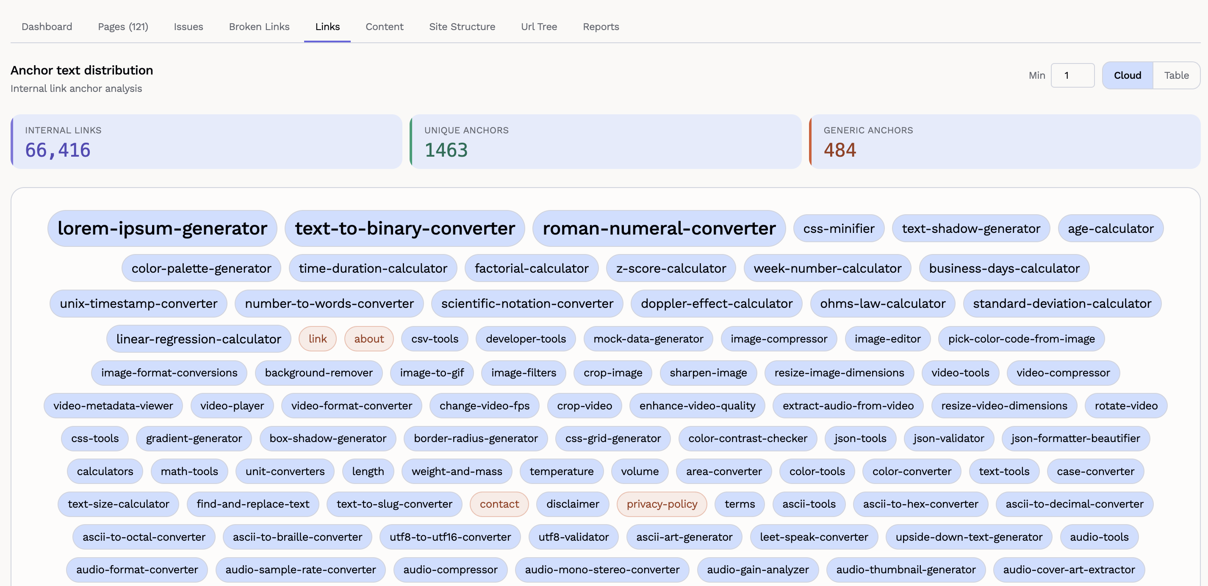Open the Generic Anchors stat card
1208x586 pixels.
(x=1004, y=141)
